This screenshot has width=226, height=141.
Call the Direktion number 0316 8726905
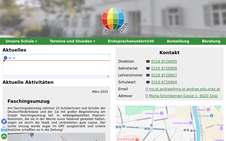point(164,61)
